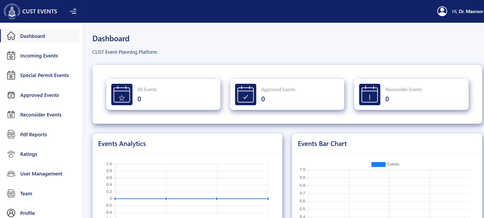Click the Special Permit Events calendar icon
This screenshot has width=484, height=218.
point(11,75)
